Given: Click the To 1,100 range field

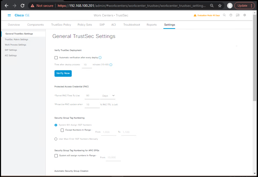Looking at the screenshot, I should point(129,132).
